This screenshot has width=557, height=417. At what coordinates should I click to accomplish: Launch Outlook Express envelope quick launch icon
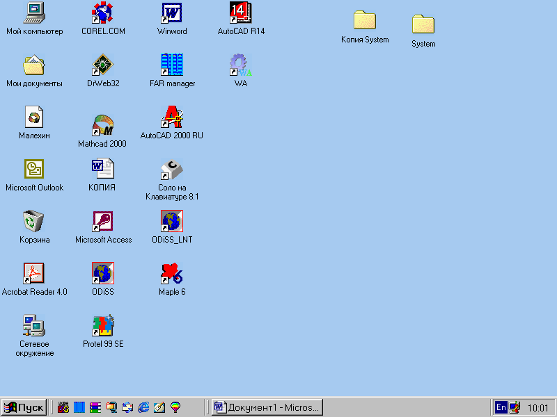pos(127,407)
